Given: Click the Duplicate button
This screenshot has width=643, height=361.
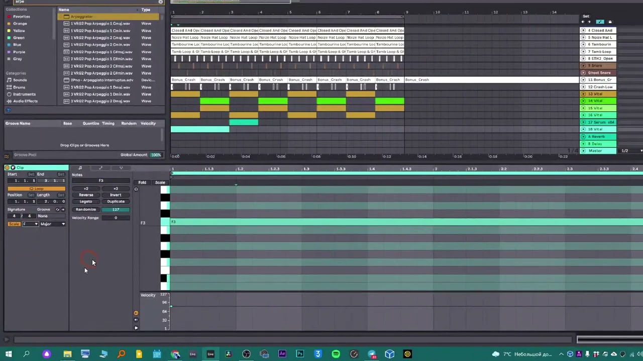Looking at the screenshot, I should coord(116,202).
